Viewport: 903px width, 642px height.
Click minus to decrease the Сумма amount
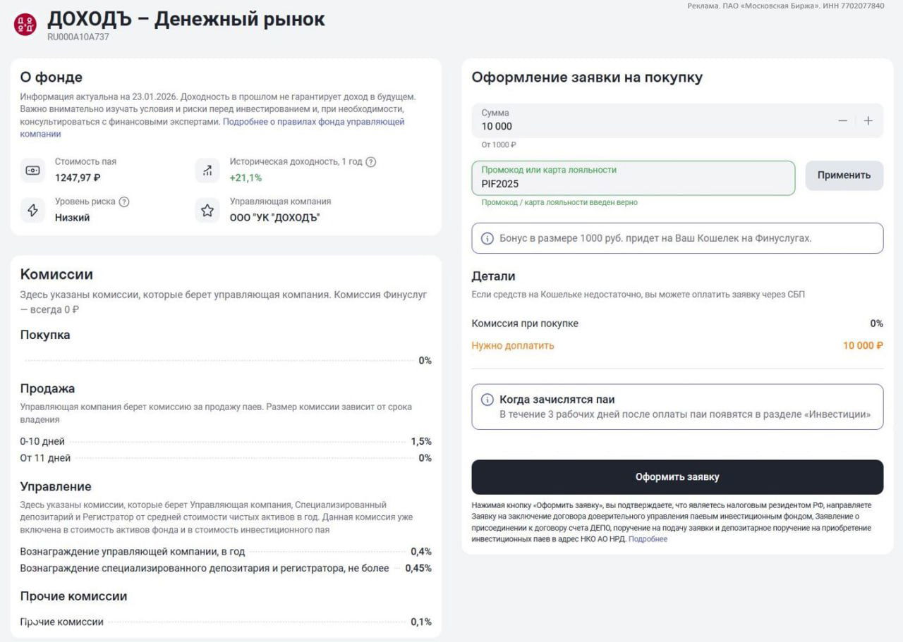click(842, 121)
